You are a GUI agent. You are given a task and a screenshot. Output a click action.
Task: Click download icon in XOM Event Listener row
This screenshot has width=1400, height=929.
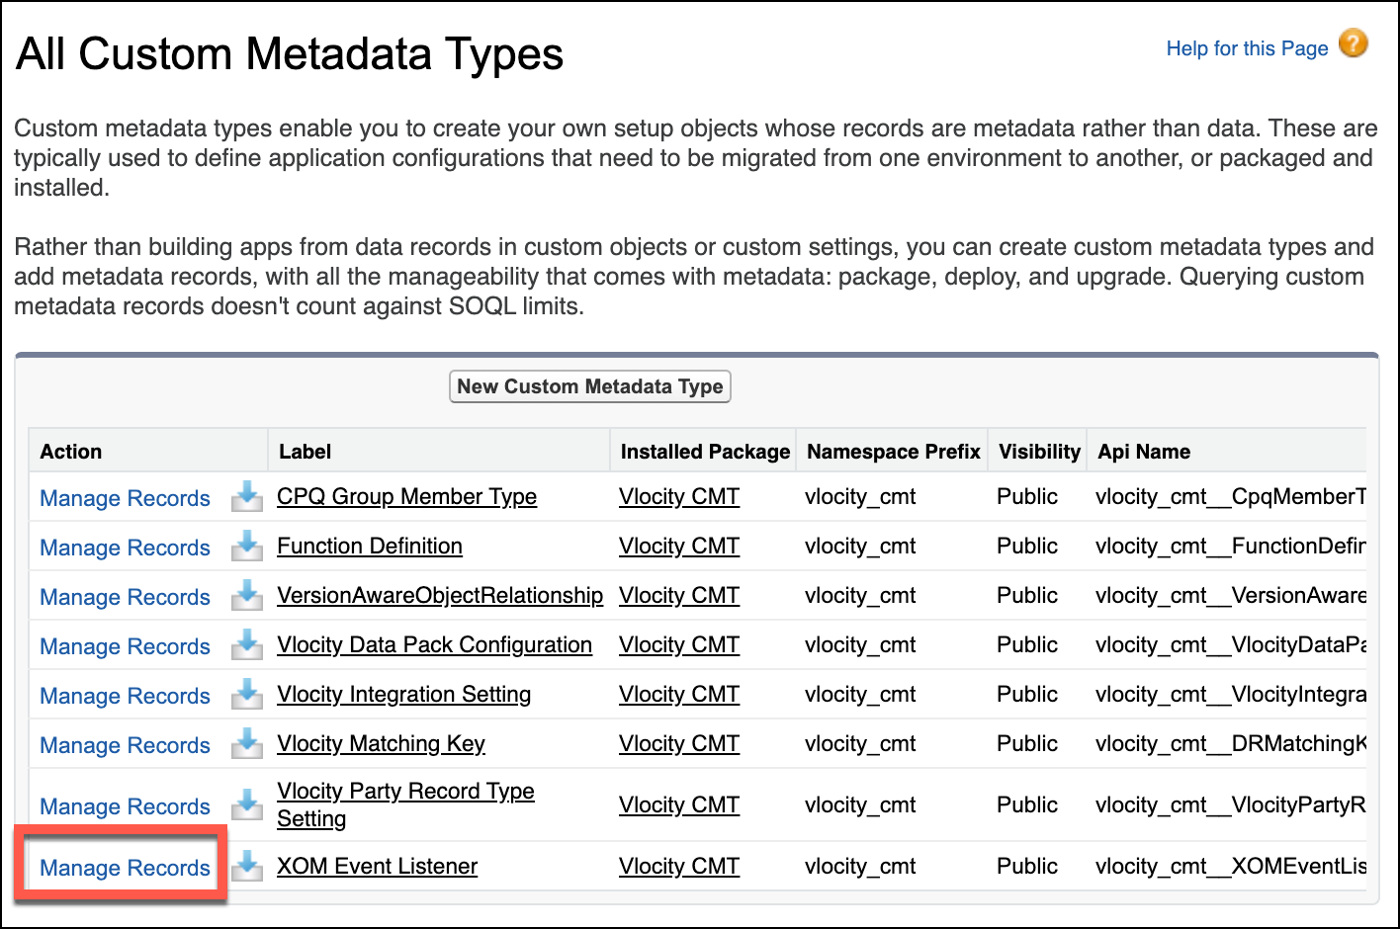coord(247,866)
